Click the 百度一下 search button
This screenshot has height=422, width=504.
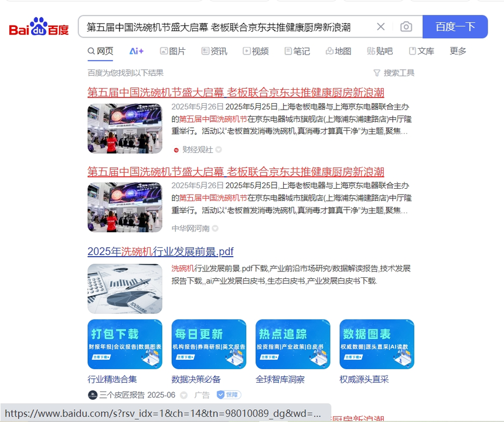[x=455, y=27]
